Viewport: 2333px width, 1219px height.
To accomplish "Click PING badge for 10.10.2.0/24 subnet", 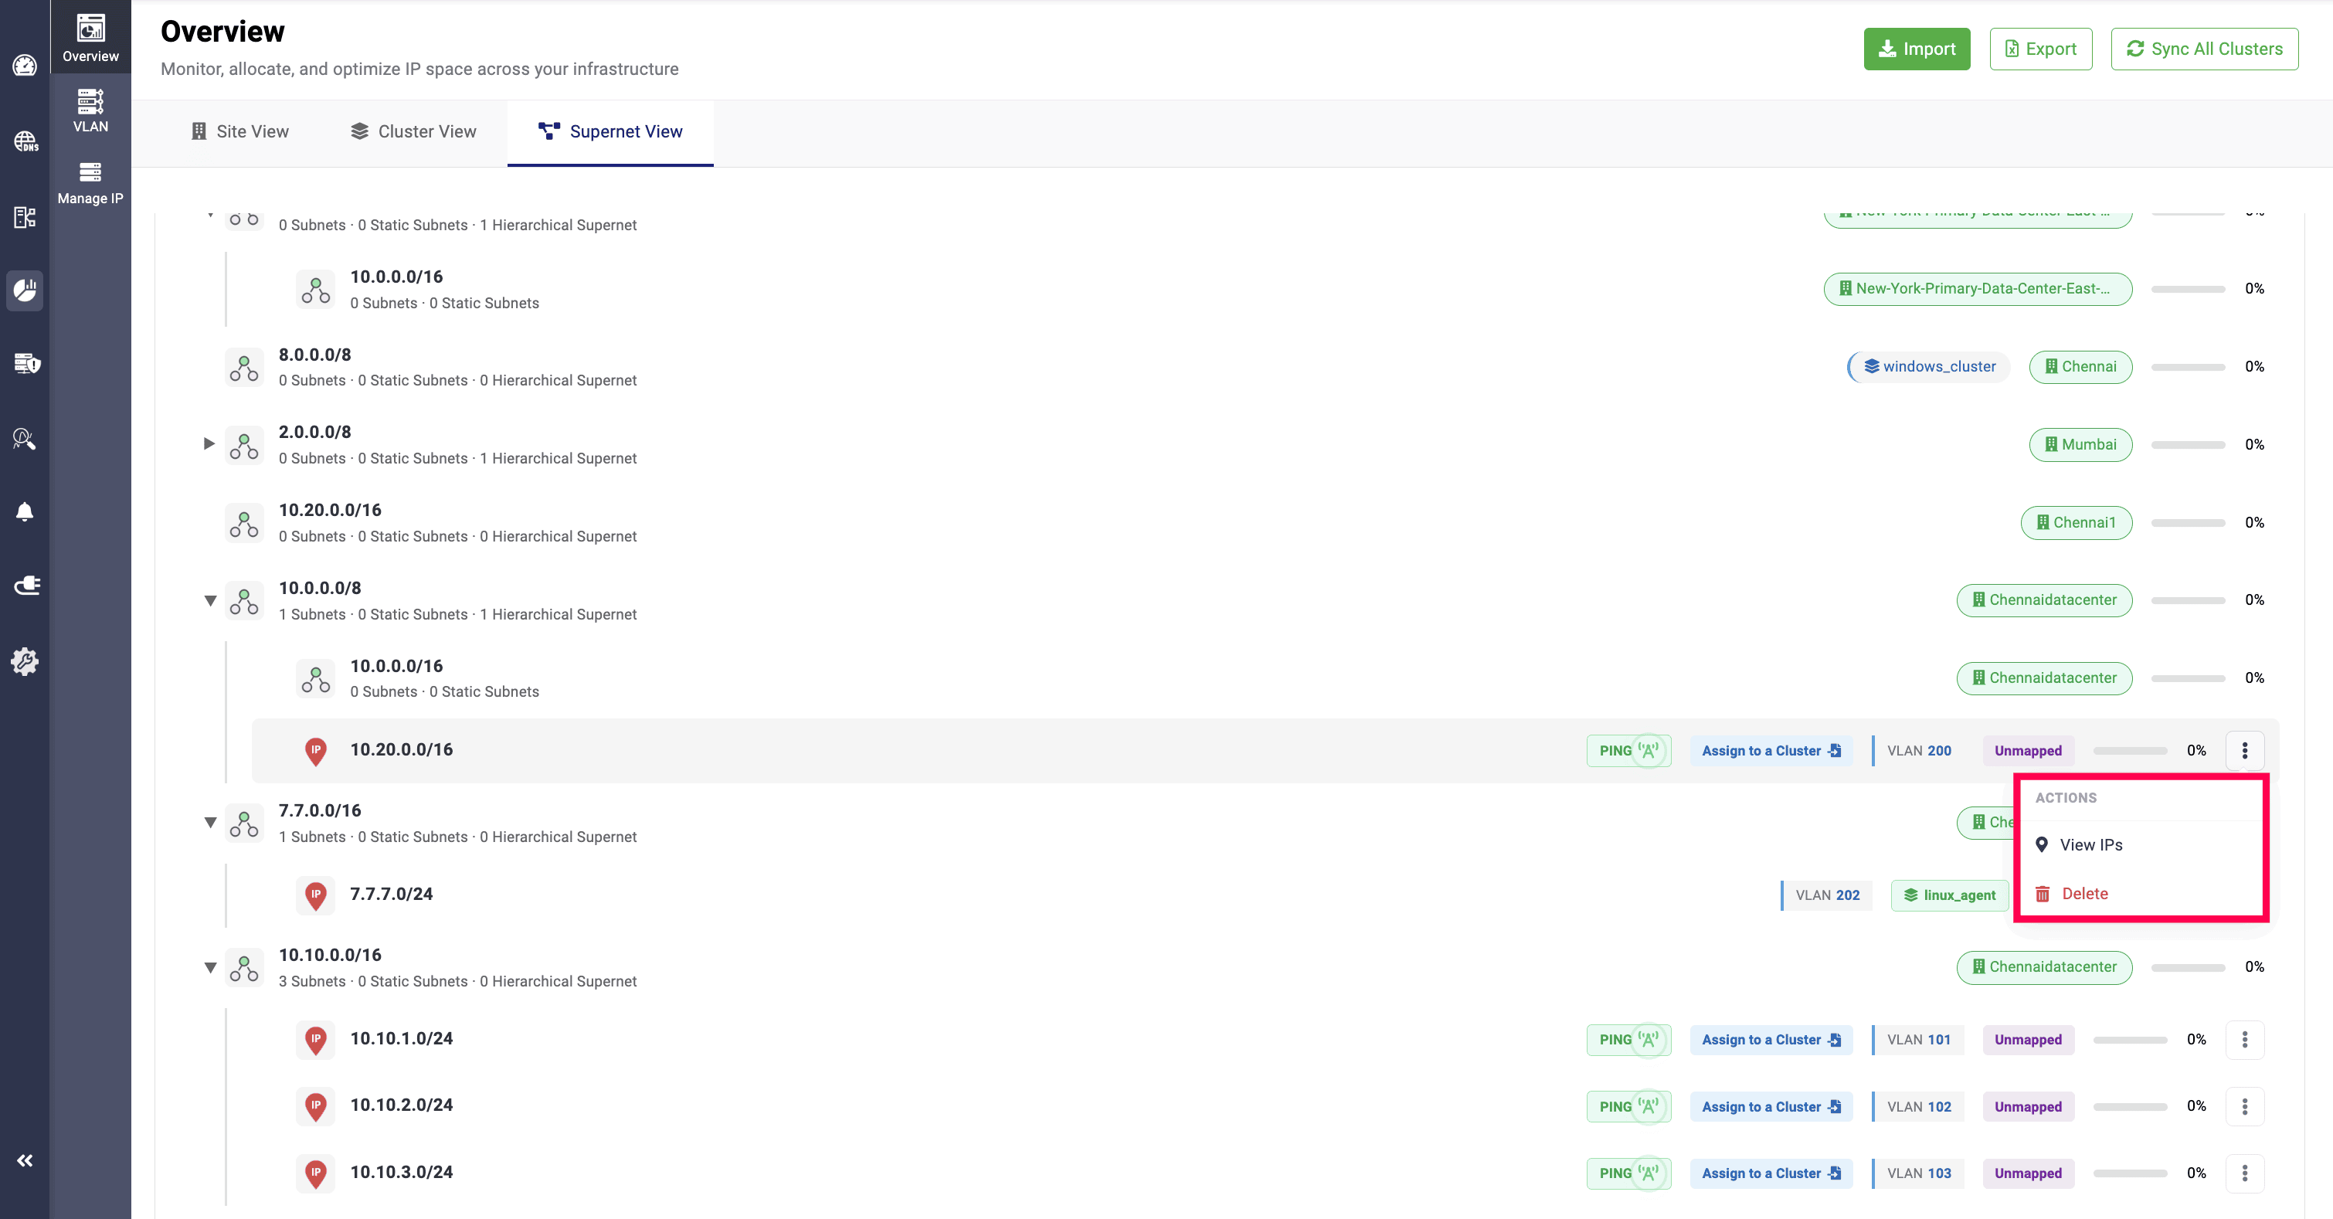I will [1628, 1107].
